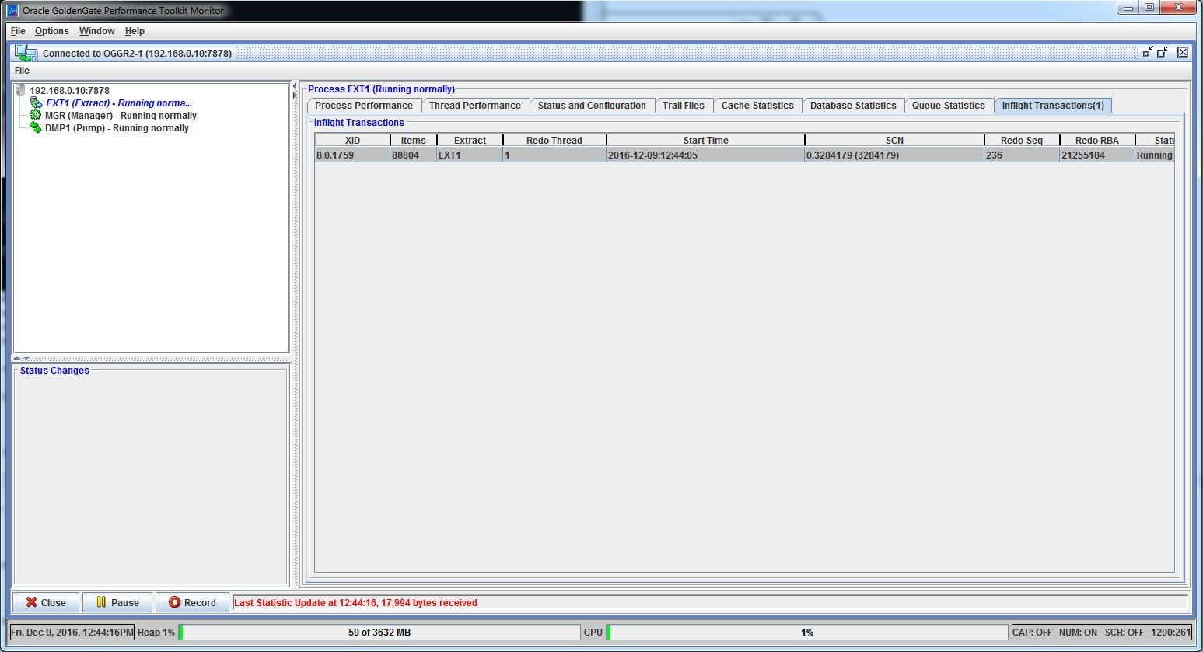Image resolution: width=1203 pixels, height=652 pixels.
Task: Close the internal connection window
Action: pos(1183,52)
